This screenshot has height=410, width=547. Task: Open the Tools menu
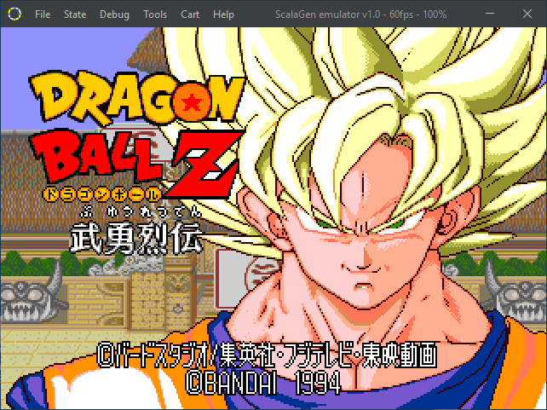155,14
